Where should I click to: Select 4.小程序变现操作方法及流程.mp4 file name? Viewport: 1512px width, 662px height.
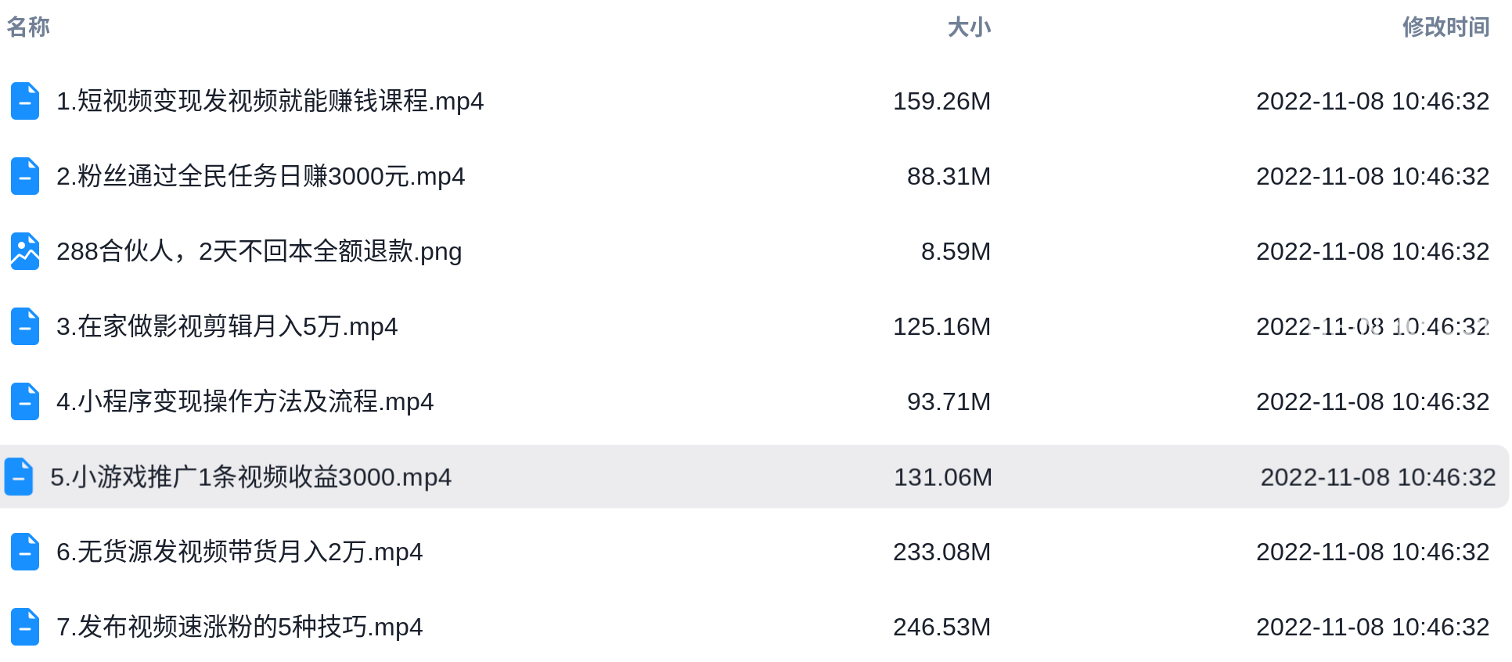click(245, 401)
